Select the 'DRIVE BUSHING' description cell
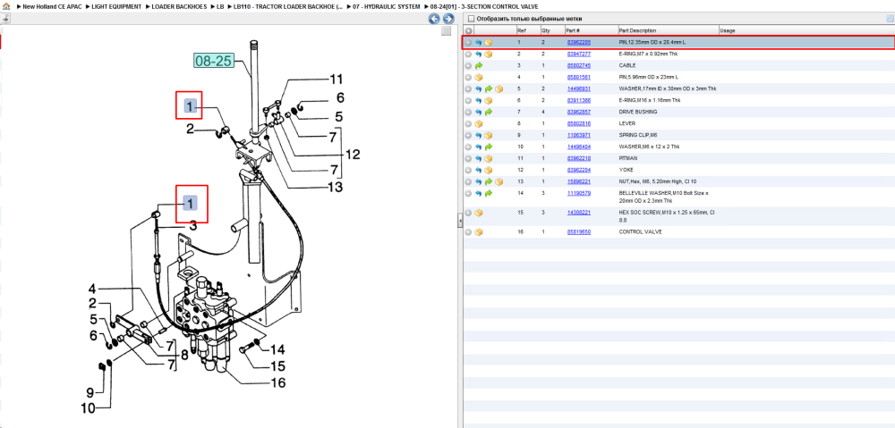Viewport: 895px width, 428px height. [x=637, y=113]
